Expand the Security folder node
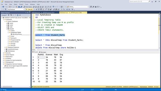 pyautogui.click(x=3, y=53)
